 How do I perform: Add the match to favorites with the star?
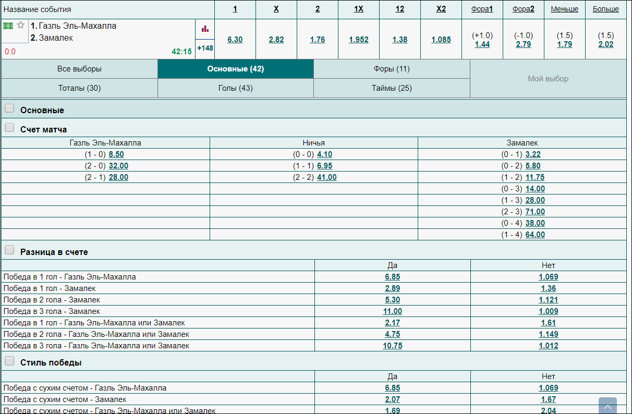click(x=21, y=25)
